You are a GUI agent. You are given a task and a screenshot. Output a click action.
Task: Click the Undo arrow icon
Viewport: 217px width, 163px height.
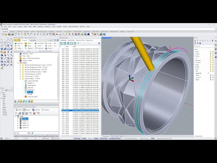28,34
